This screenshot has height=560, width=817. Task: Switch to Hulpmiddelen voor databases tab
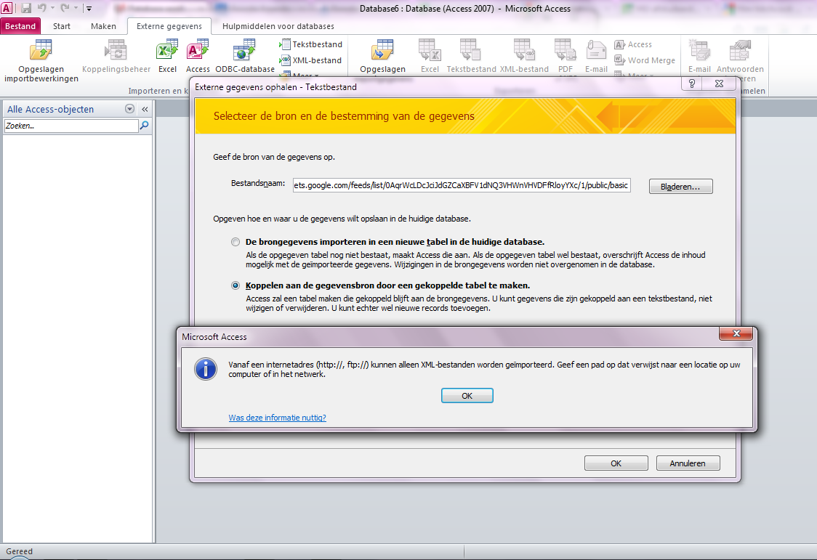click(278, 26)
